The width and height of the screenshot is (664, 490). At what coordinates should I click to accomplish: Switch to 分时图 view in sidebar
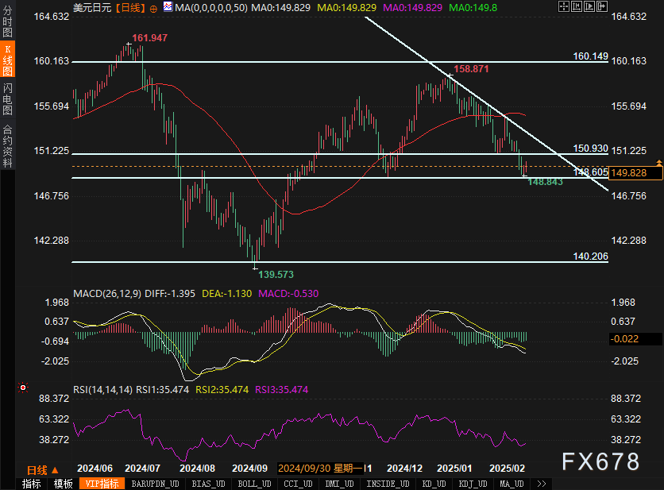pos(8,21)
